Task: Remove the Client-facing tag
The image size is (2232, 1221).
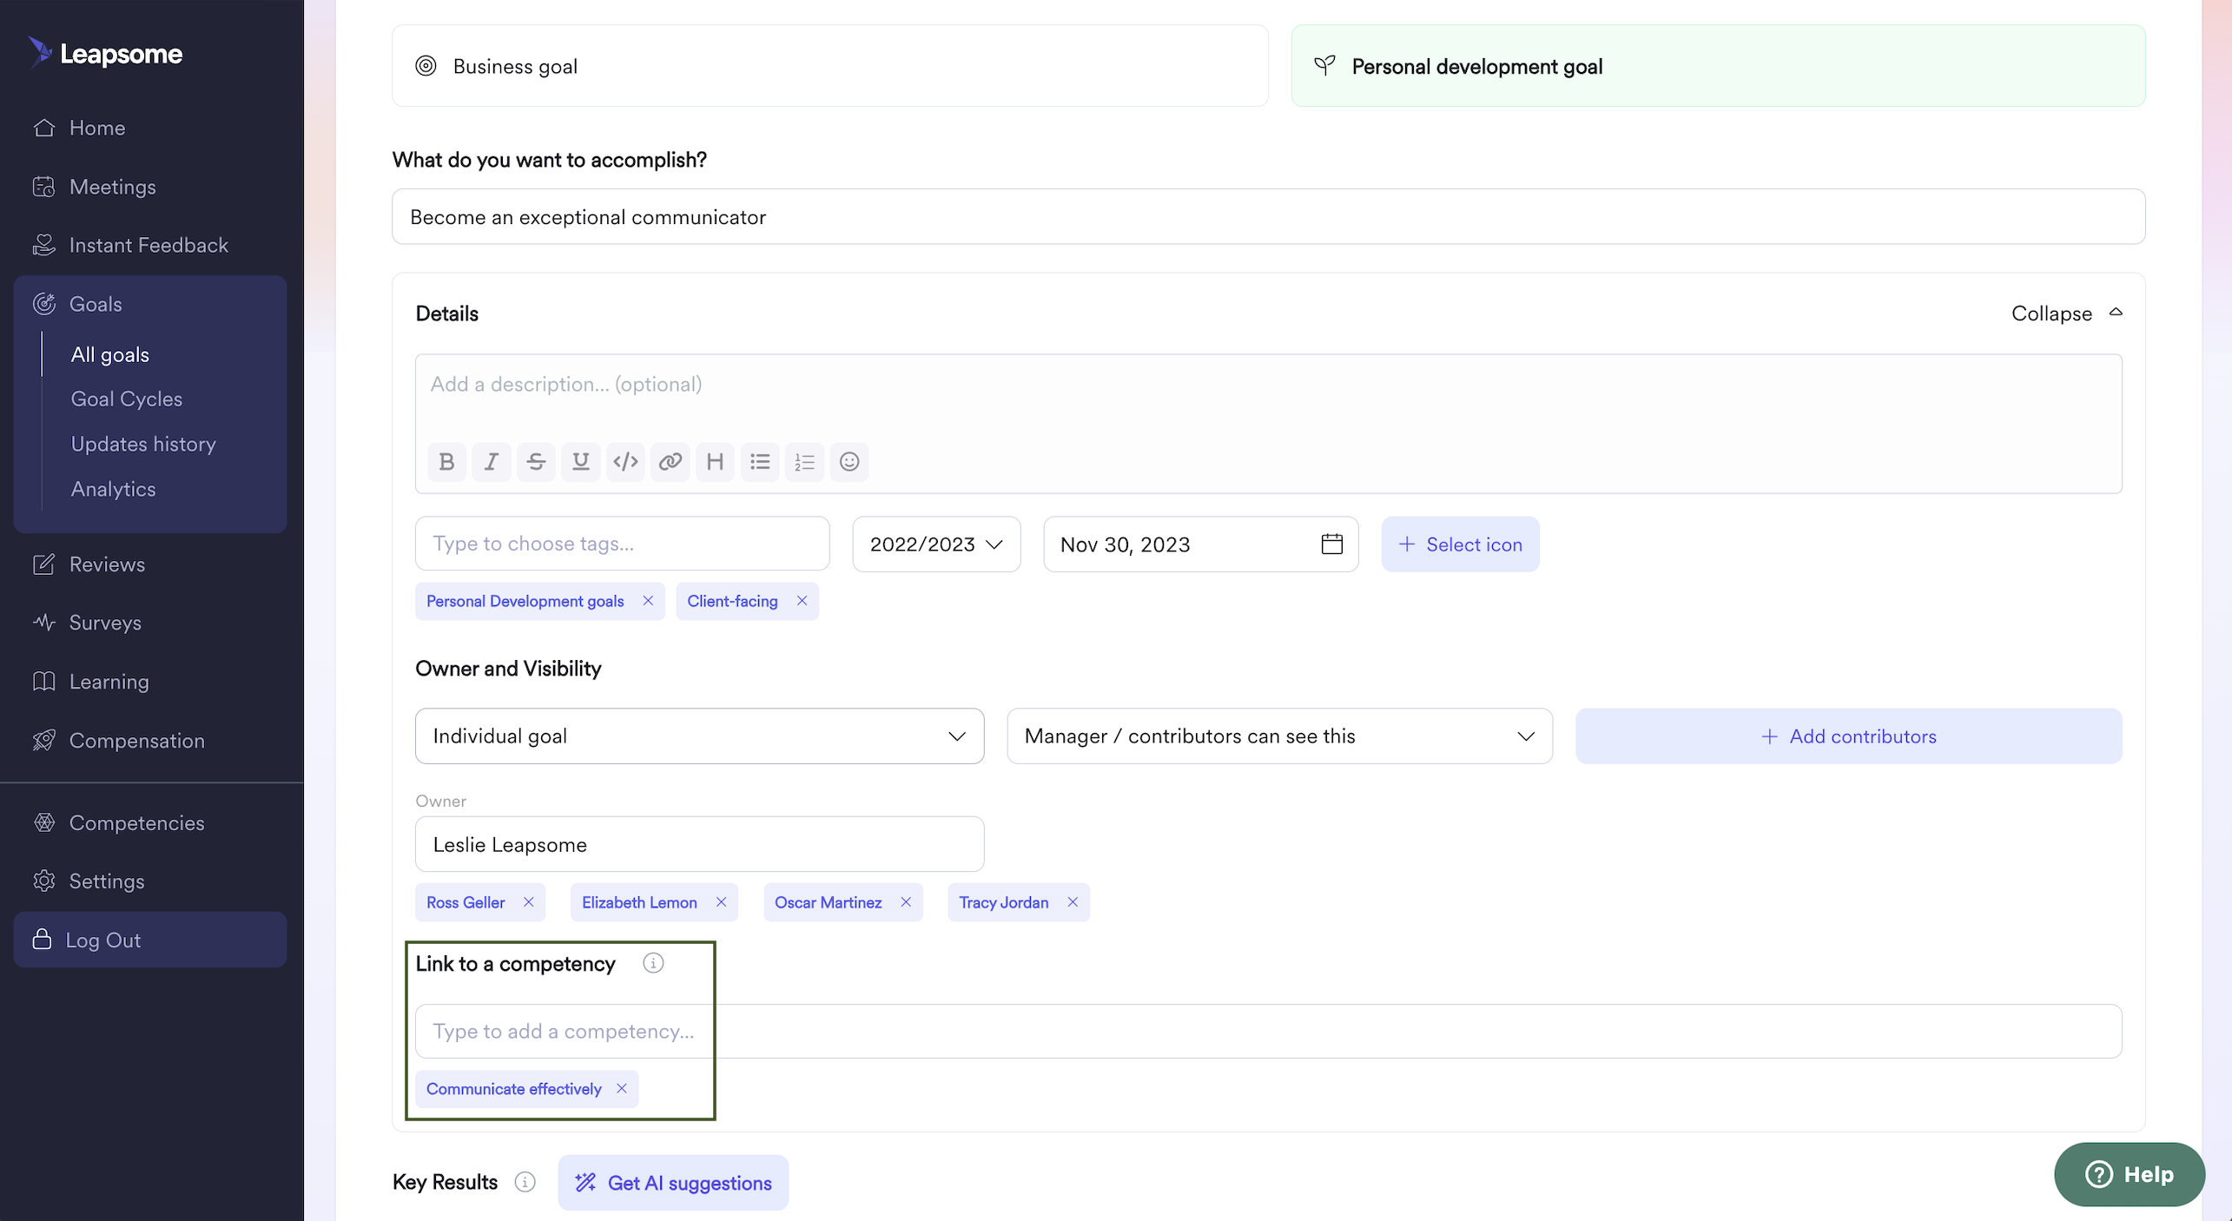Action: click(x=802, y=601)
